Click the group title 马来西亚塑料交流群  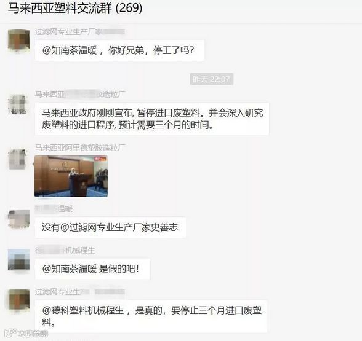(x=60, y=8)
